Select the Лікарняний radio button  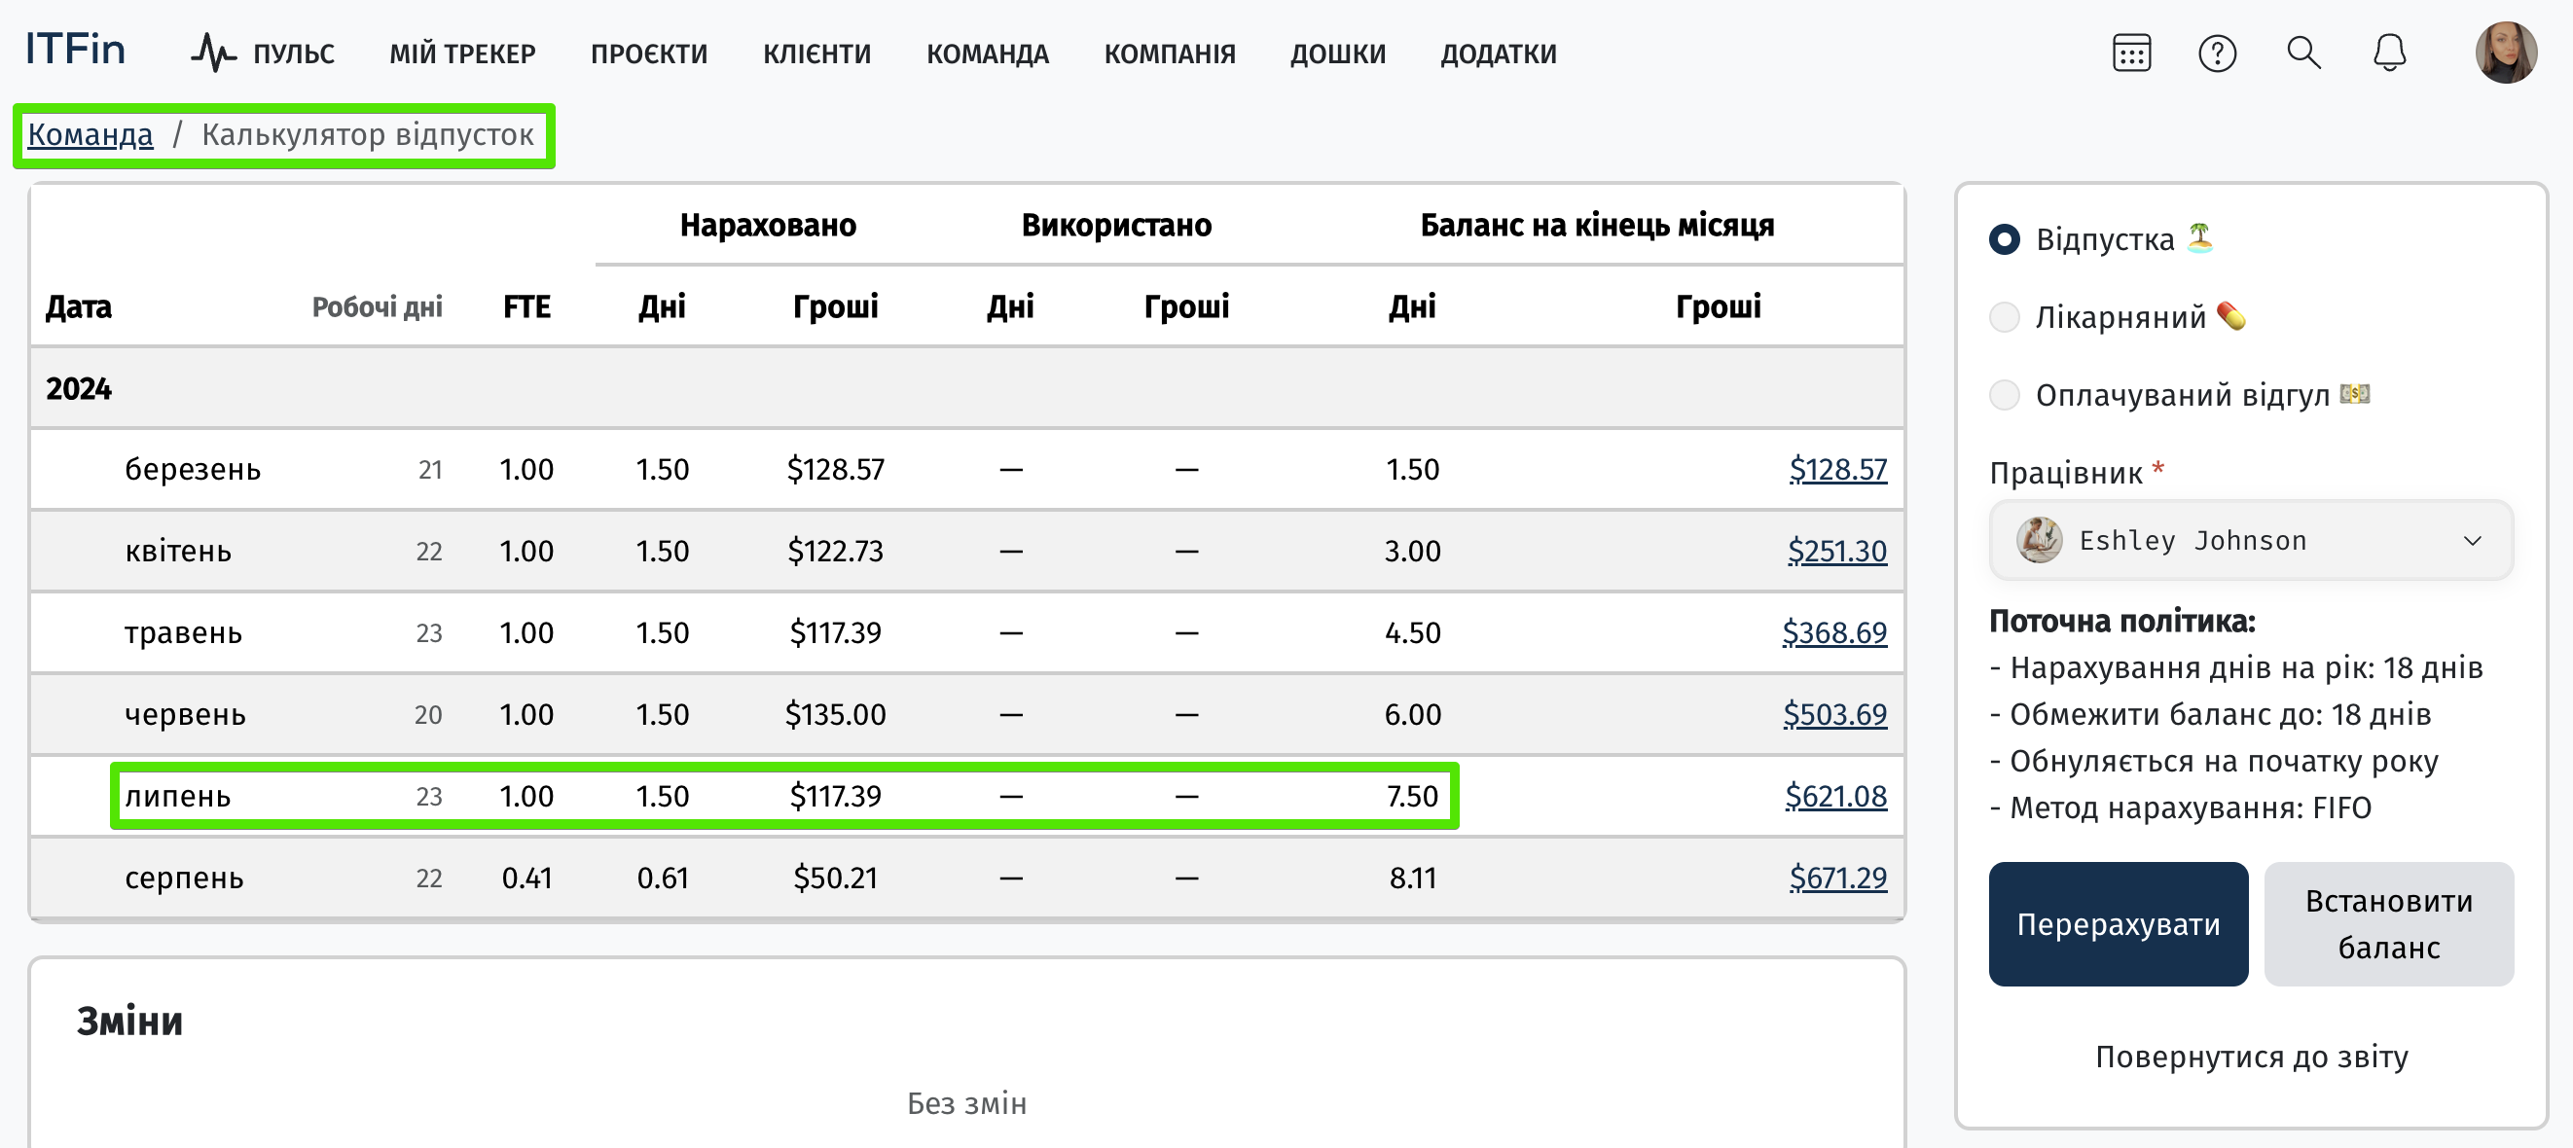point(2004,317)
